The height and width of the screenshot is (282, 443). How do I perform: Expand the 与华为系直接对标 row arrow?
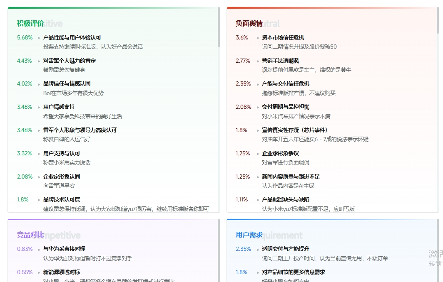pos(39,249)
